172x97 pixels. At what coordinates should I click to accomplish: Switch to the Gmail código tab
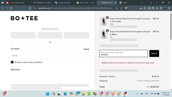pos(42,3)
